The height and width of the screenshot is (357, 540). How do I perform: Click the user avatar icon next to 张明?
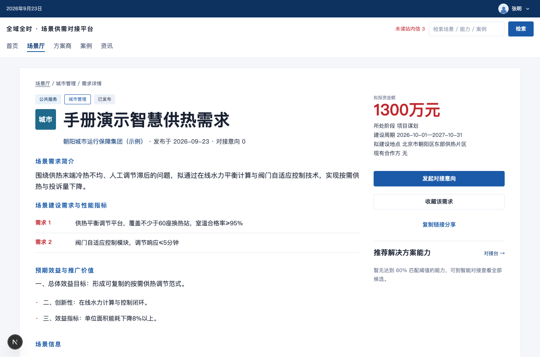coord(503,9)
